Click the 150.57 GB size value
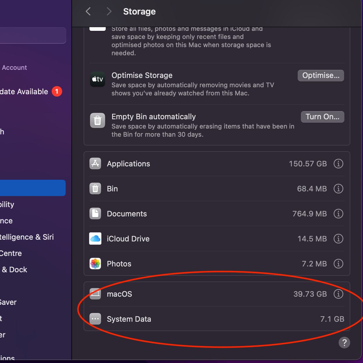363x363 pixels. [x=308, y=164]
